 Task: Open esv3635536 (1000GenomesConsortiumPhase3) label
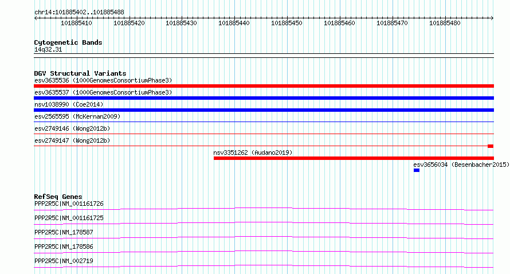(103, 80)
